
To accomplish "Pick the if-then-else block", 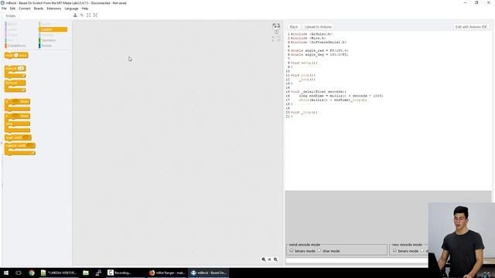I will pyautogui.click(x=17, y=123).
